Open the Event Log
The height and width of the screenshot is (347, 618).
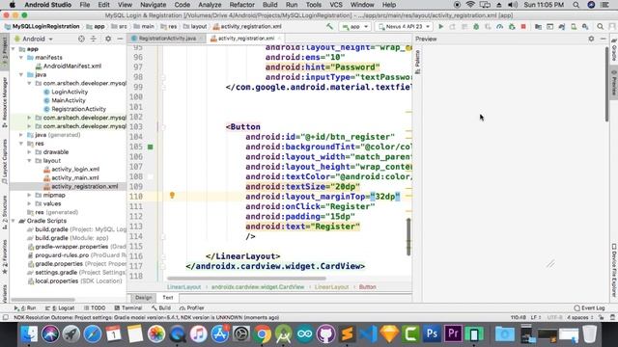pyautogui.click(x=589, y=308)
